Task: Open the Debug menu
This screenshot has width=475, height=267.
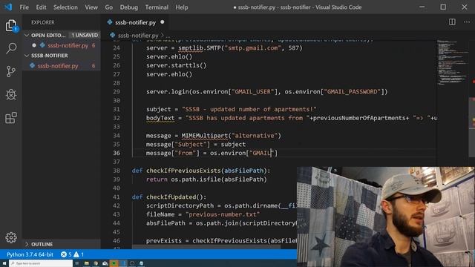Action: (128, 7)
